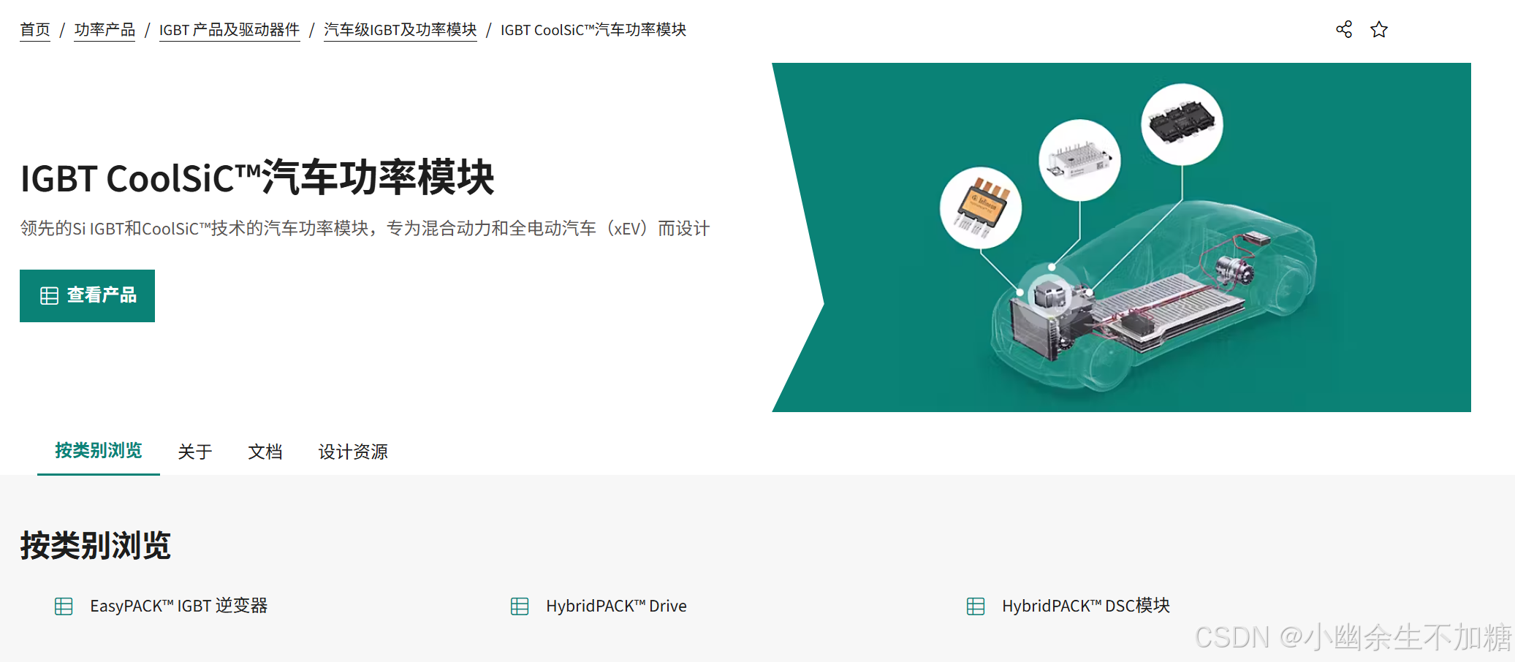Click the share icon
The height and width of the screenshot is (662, 1515).
click(1344, 29)
